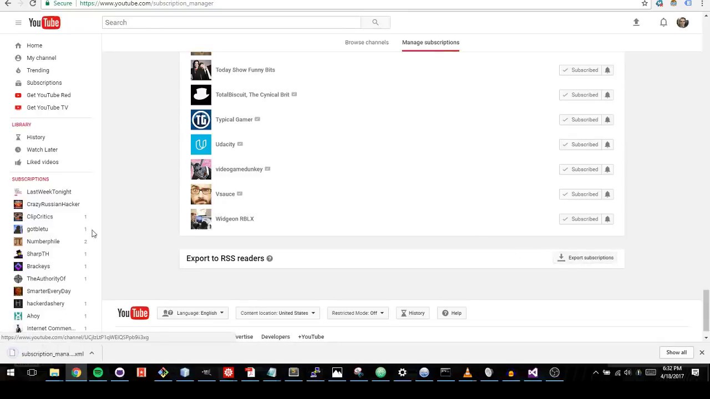Image resolution: width=710 pixels, height=399 pixels.
Task: Toggle notifications bell for Typical Gamer
Action: [x=607, y=120]
